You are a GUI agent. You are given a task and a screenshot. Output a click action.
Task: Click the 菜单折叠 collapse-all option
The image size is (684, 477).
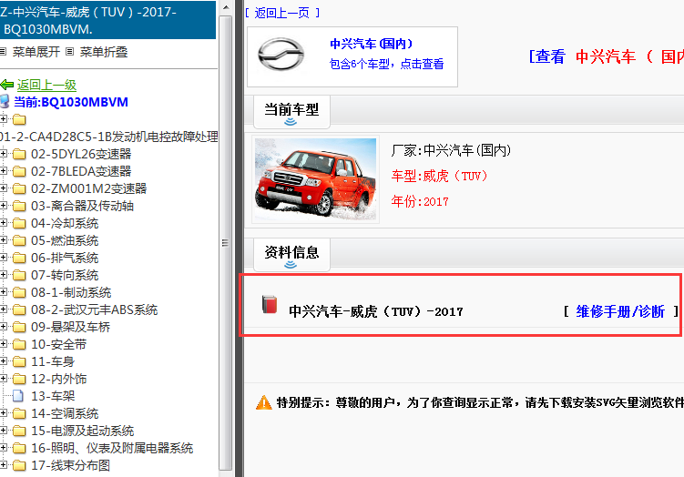[x=104, y=52]
